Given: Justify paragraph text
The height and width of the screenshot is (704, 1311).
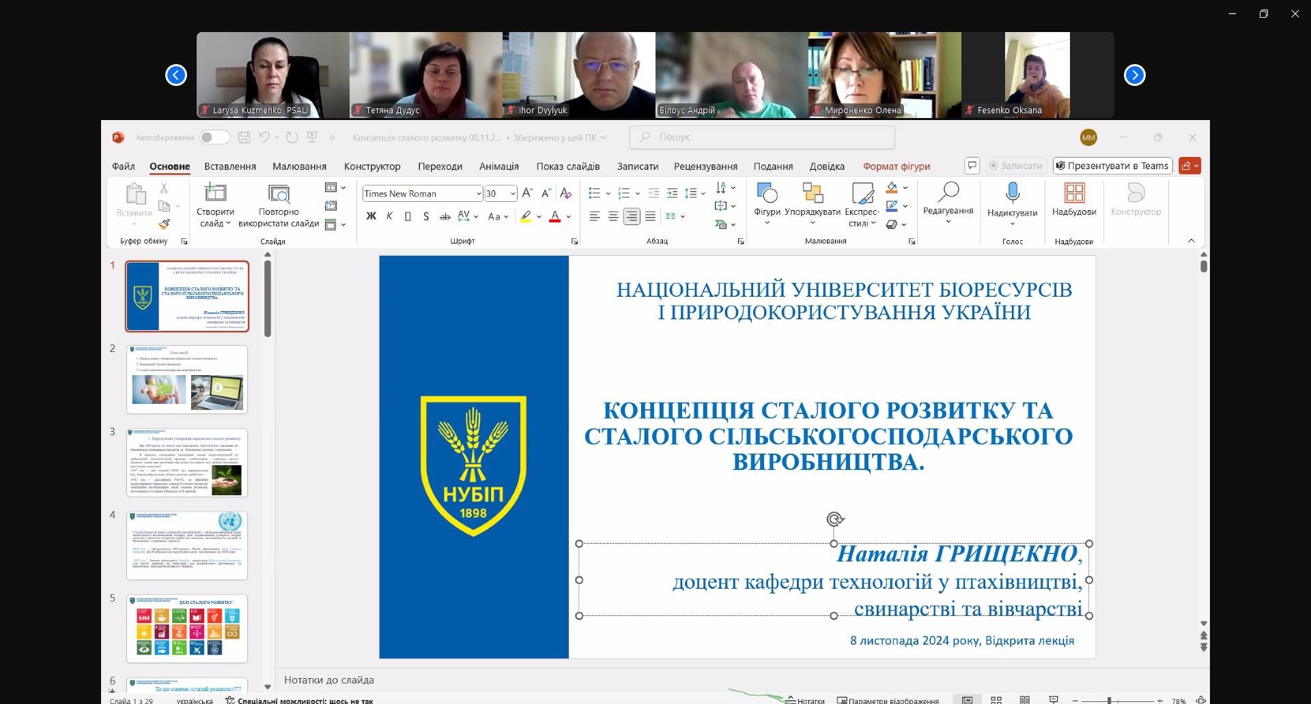Looking at the screenshot, I should click(x=650, y=216).
